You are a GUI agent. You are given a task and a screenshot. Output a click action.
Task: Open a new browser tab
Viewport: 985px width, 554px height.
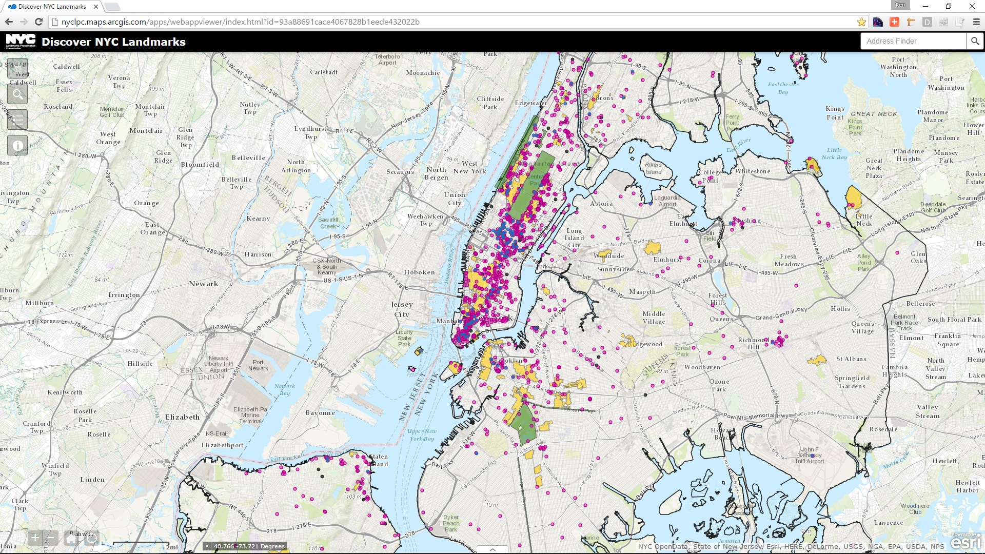coord(112,7)
